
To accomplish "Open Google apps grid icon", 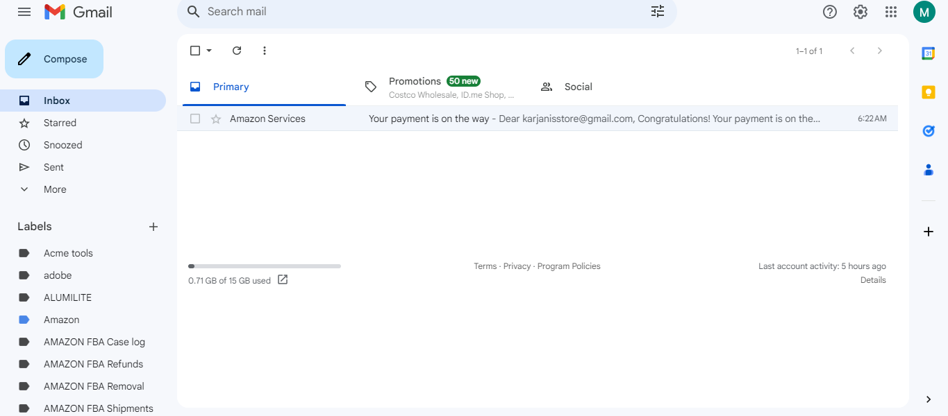I will pos(891,12).
